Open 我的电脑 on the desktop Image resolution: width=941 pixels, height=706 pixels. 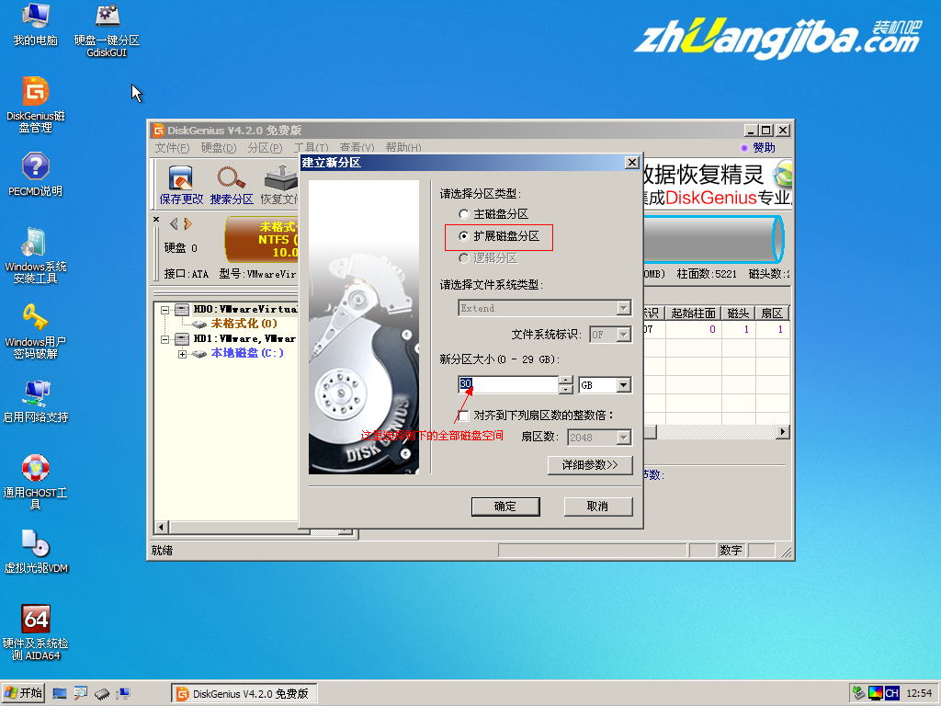(35, 20)
